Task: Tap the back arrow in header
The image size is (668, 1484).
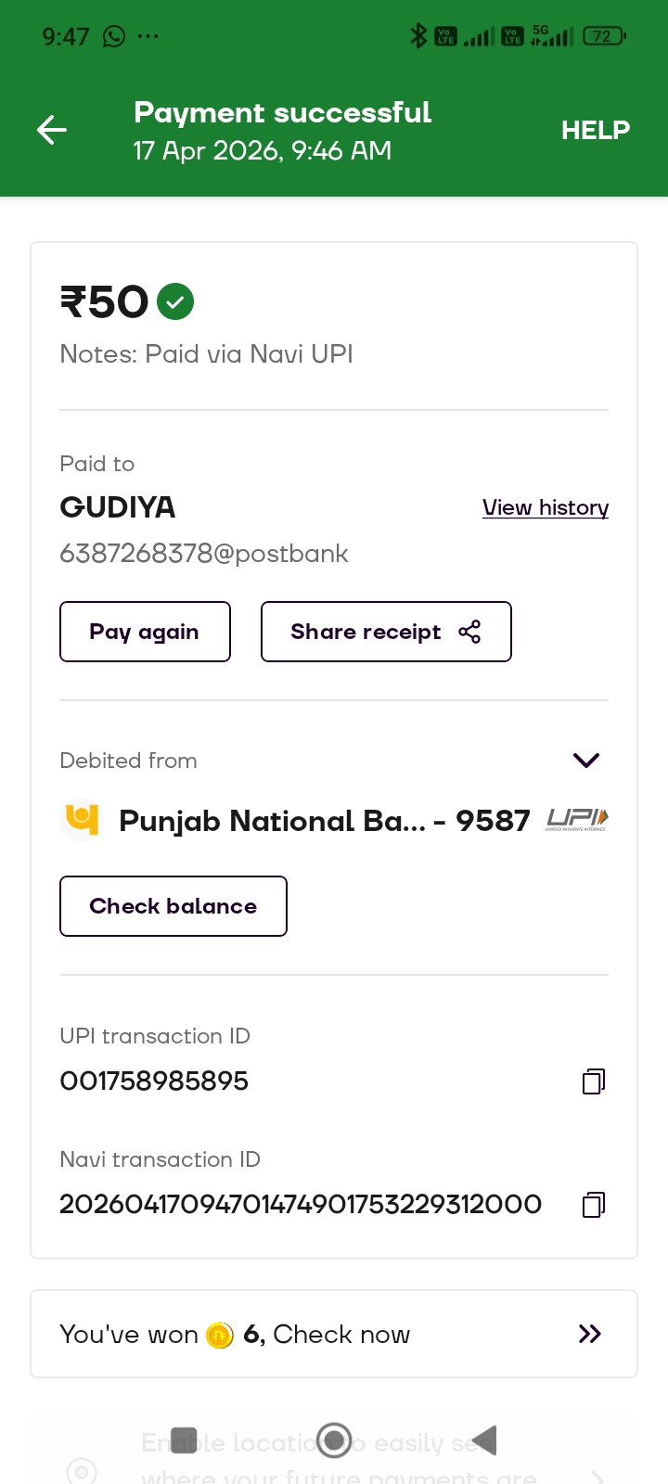Action: tap(52, 130)
